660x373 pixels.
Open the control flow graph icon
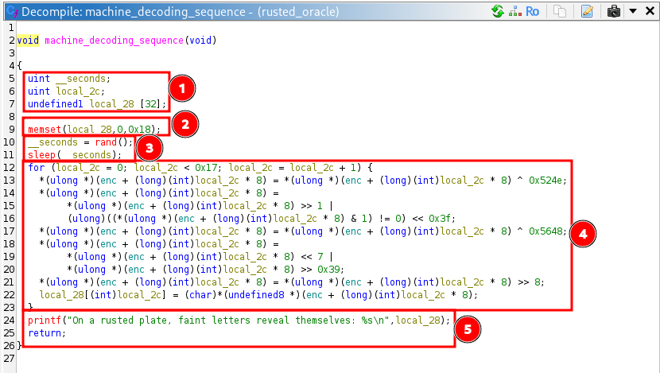coord(515,11)
